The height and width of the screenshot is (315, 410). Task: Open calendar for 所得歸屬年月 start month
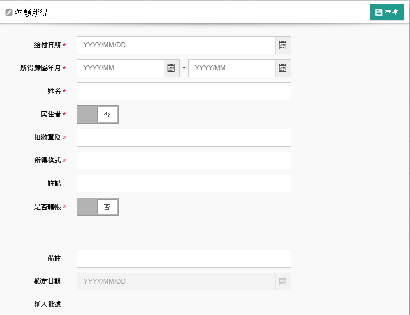(x=172, y=68)
